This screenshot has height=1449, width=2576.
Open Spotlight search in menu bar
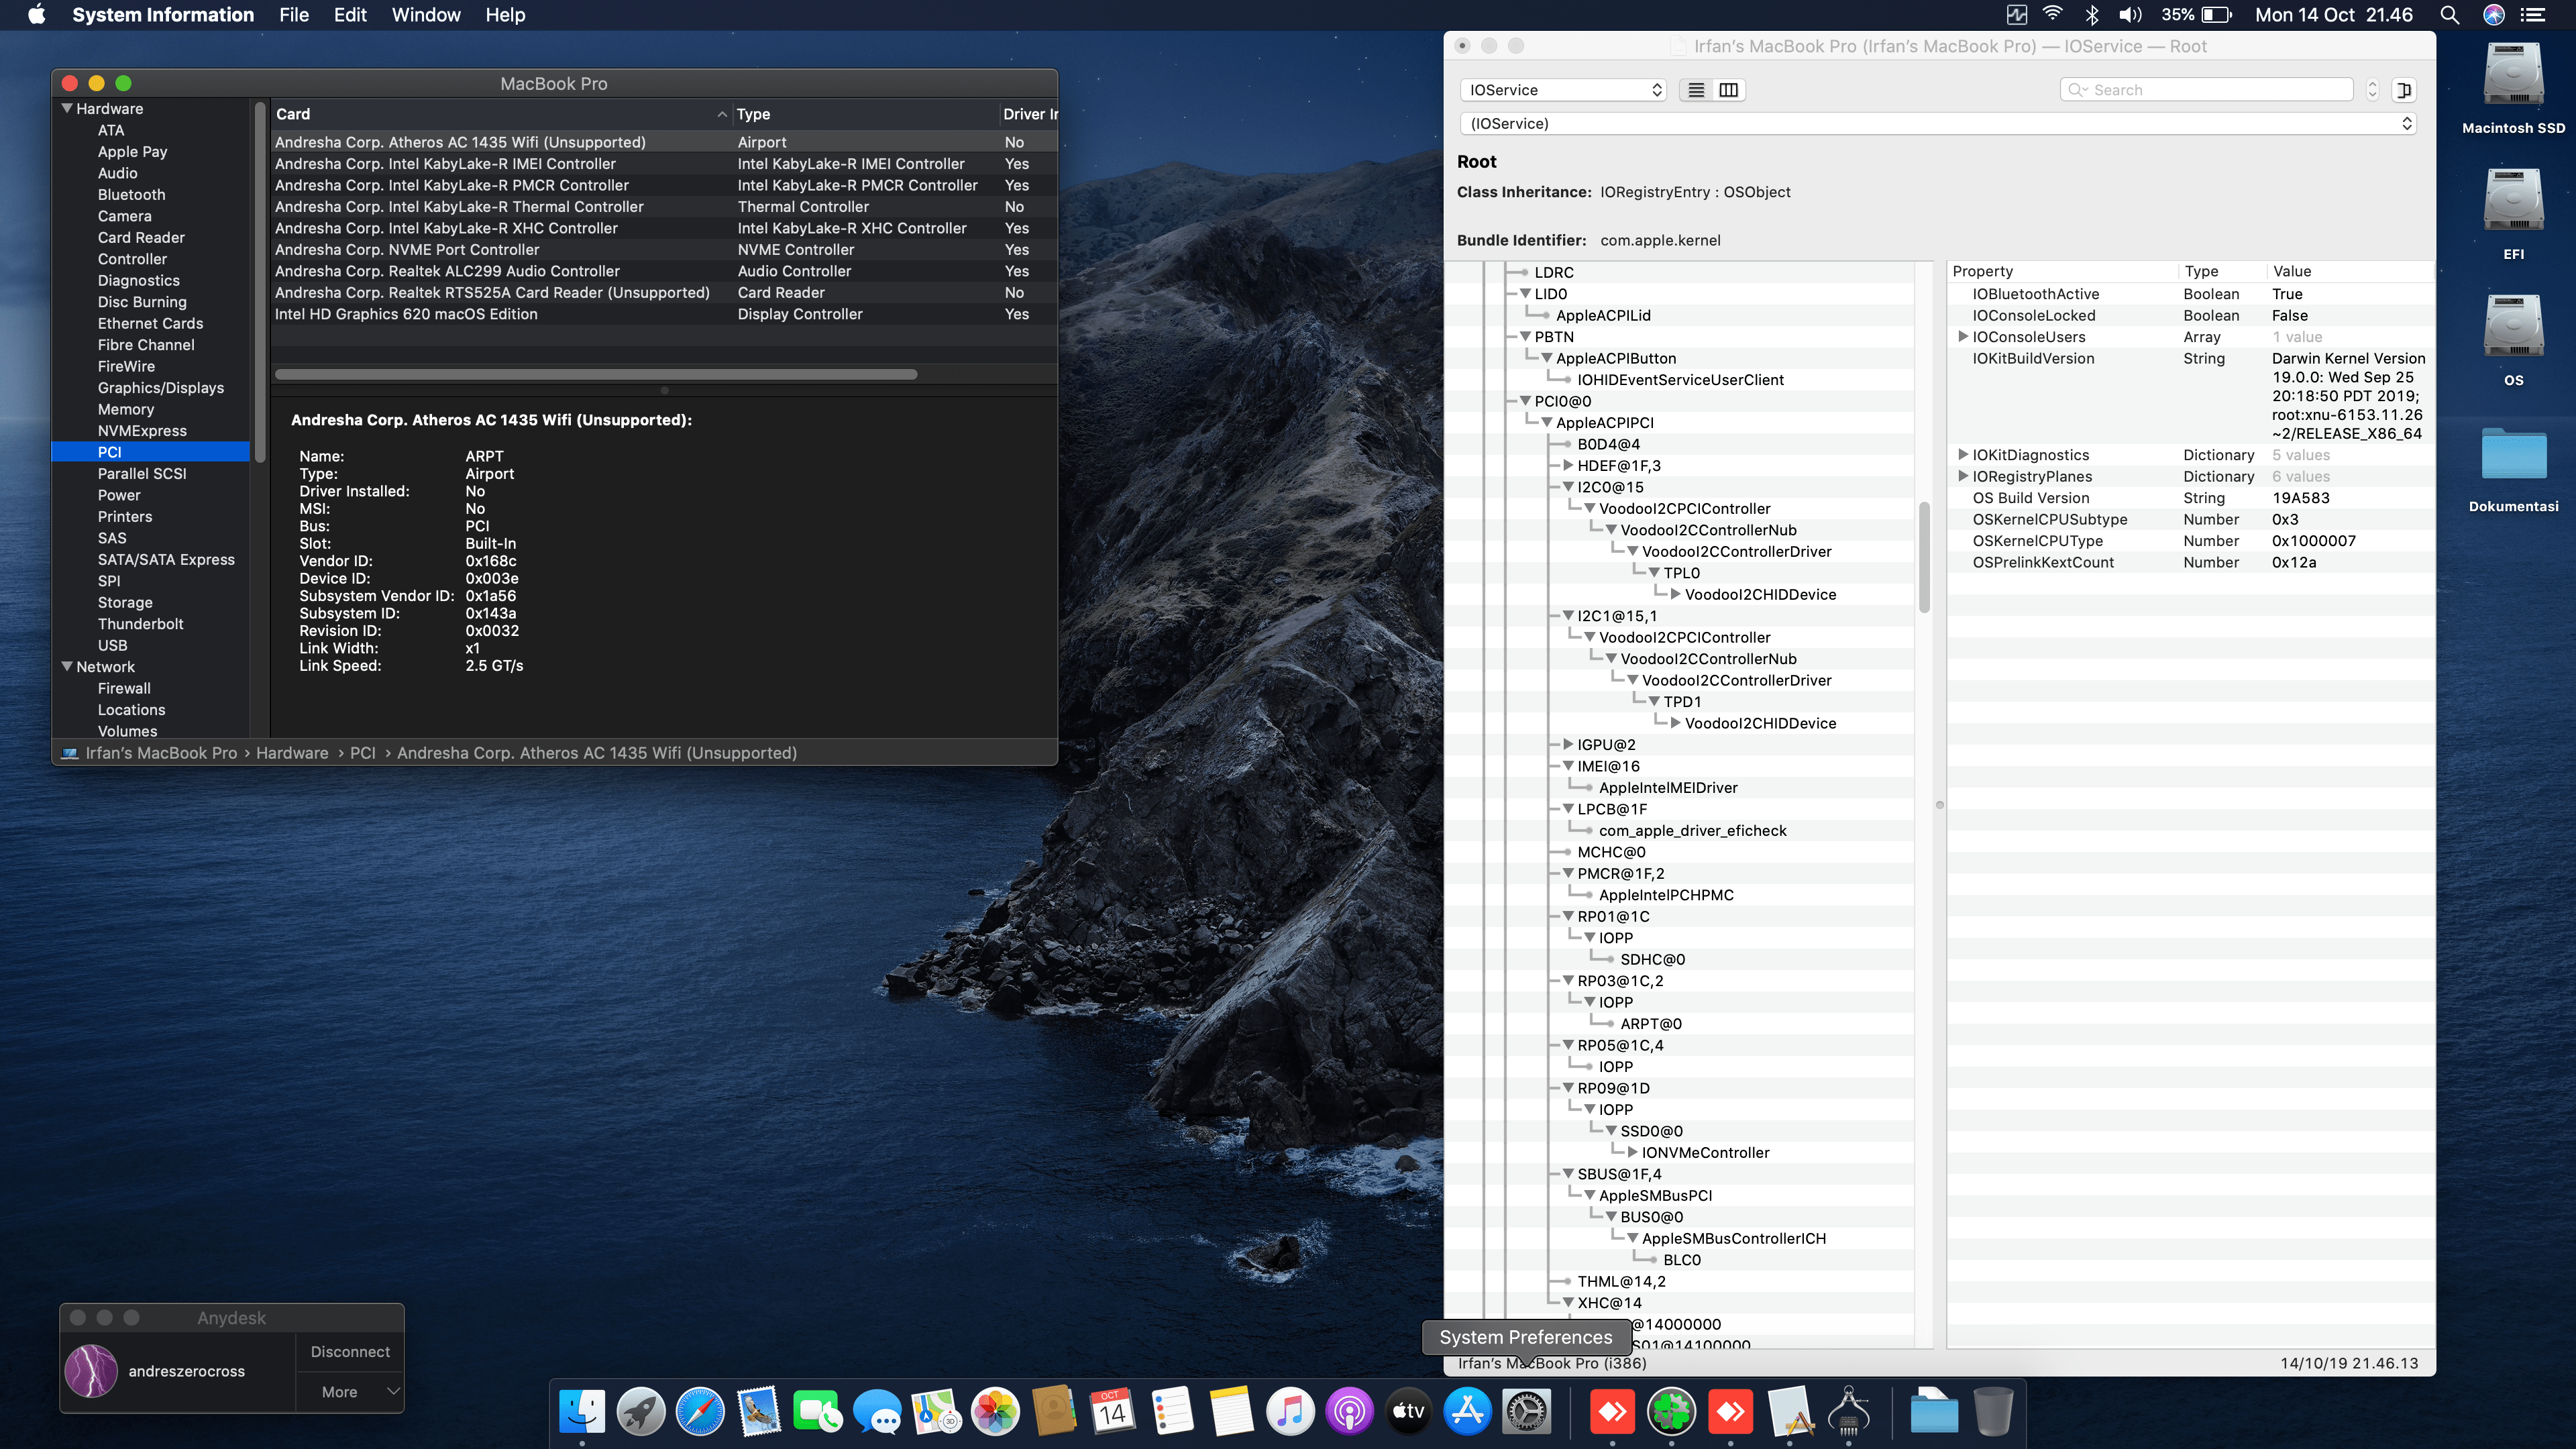click(x=2450, y=15)
